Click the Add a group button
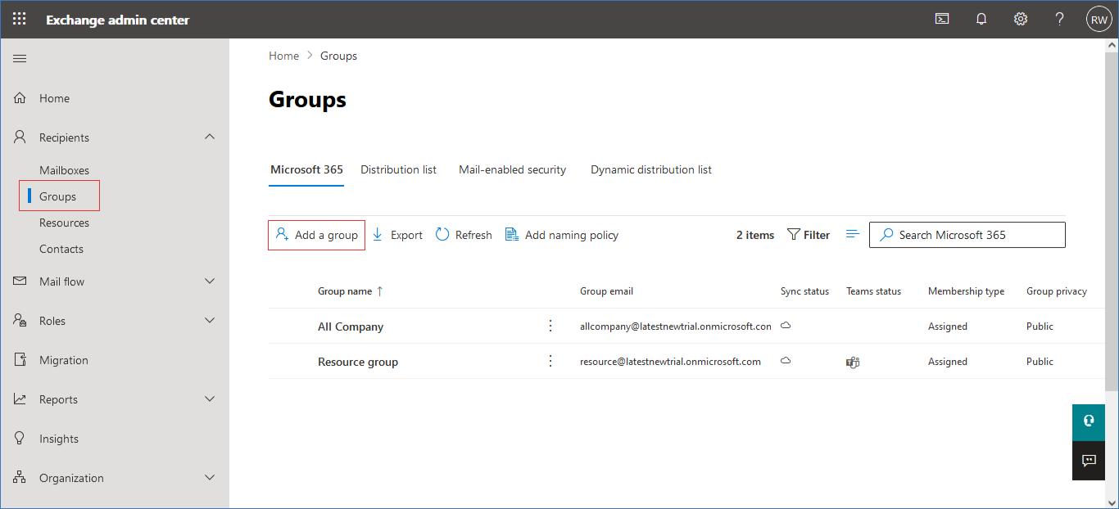1119x509 pixels. coord(317,235)
